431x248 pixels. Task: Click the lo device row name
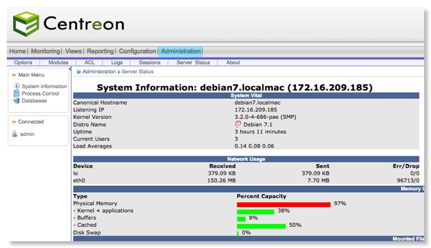pyautogui.click(x=75, y=173)
